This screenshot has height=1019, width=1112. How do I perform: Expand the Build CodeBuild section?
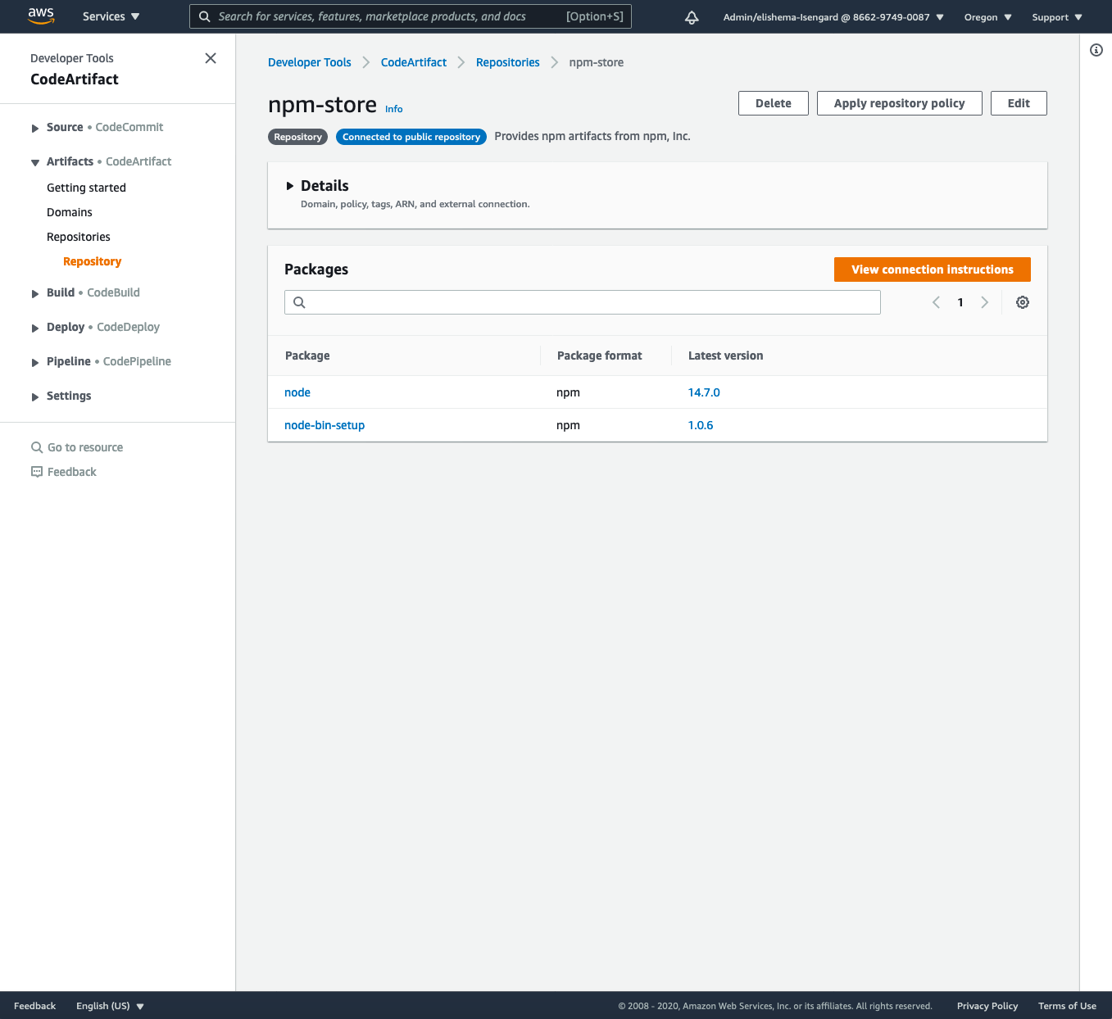35,293
